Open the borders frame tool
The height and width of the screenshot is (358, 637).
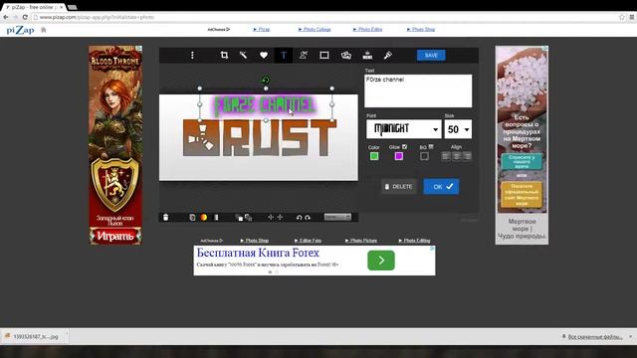(324, 56)
